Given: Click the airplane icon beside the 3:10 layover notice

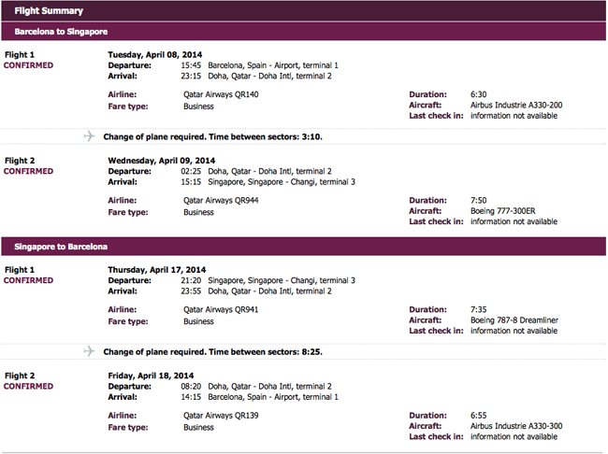Looking at the screenshot, I should click(90, 136).
